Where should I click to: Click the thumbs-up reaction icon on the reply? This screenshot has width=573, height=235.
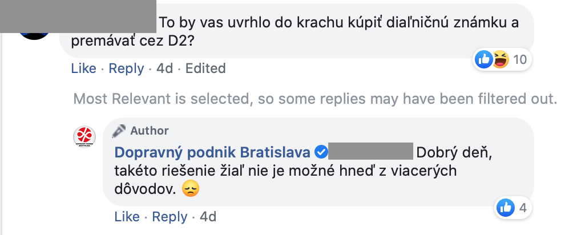click(506, 208)
